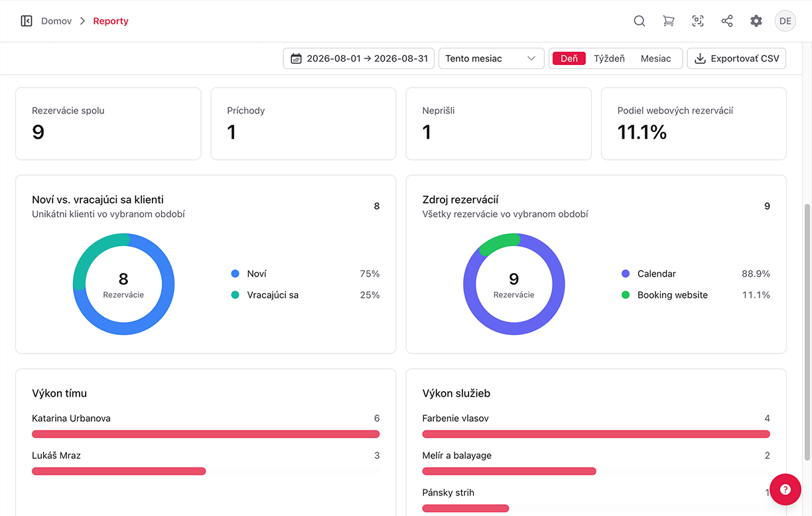Viewport: 812px width, 516px height.
Task: Click the green Booking website legend dot
Action: click(x=626, y=294)
